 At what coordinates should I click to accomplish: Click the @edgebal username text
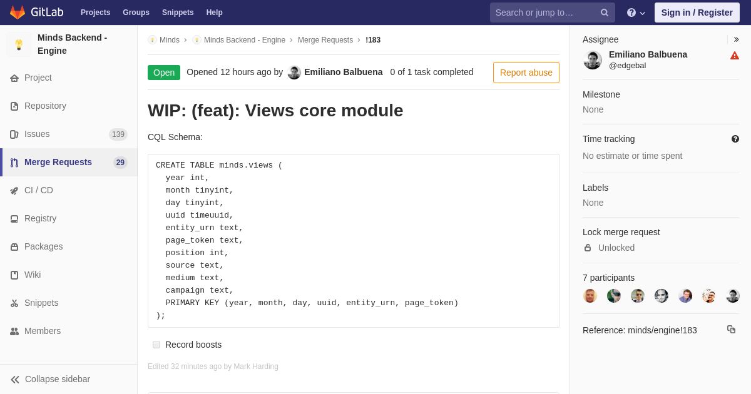(x=627, y=66)
